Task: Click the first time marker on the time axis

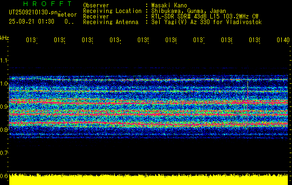Action: pos(31,40)
